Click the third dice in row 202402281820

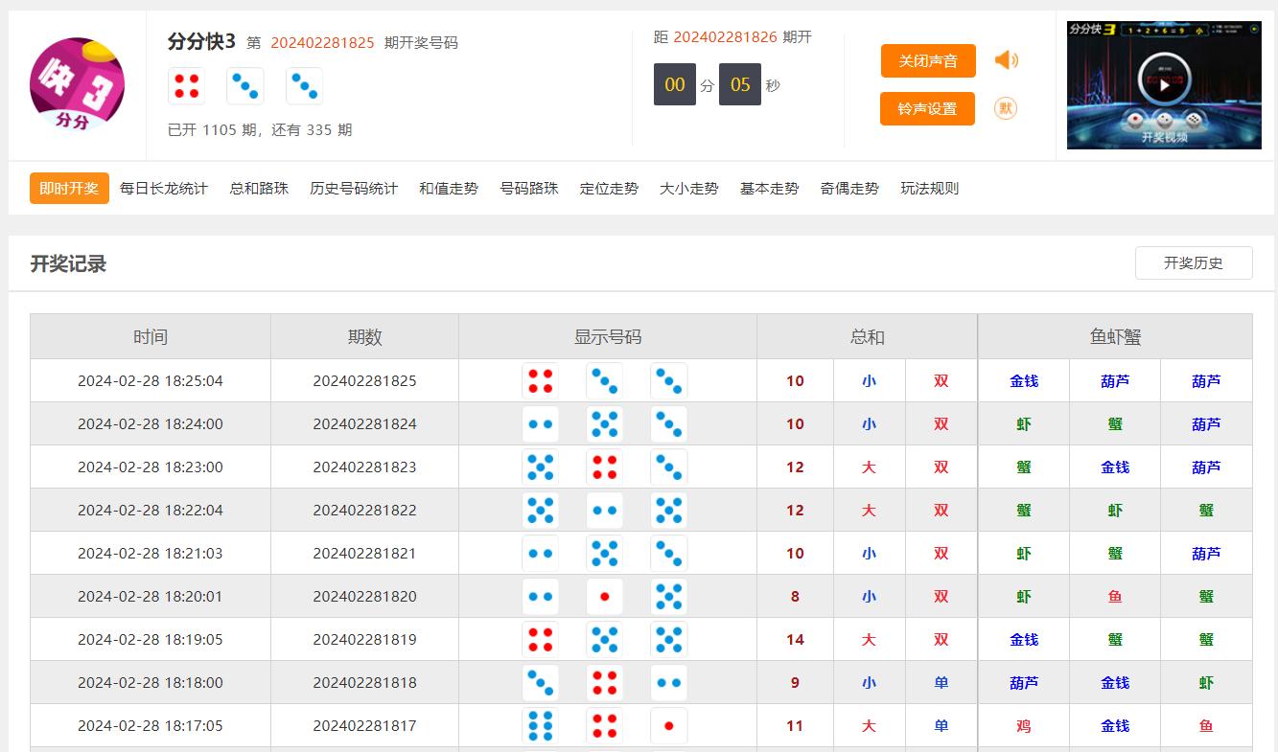click(x=668, y=597)
